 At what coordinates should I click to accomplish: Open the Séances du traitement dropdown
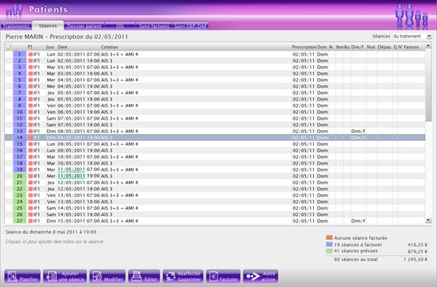point(398,36)
